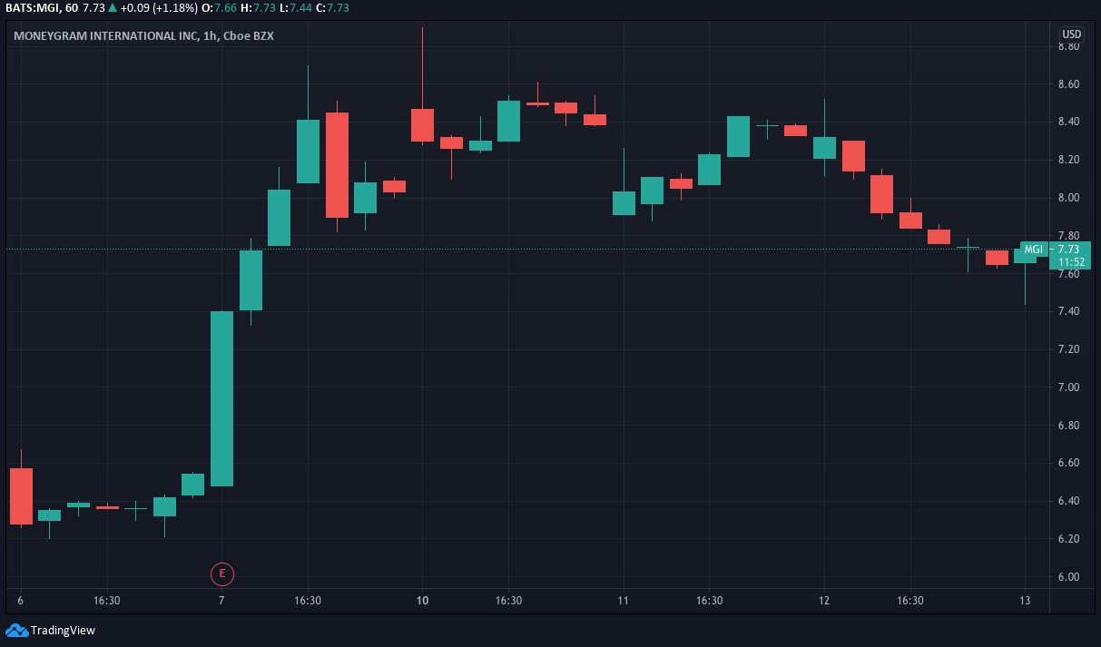The width and height of the screenshot is (1101, 647).
Task: Click the +0.09 (+1.18%) change value
Action: pyautogui.click(x=160, y=7)
